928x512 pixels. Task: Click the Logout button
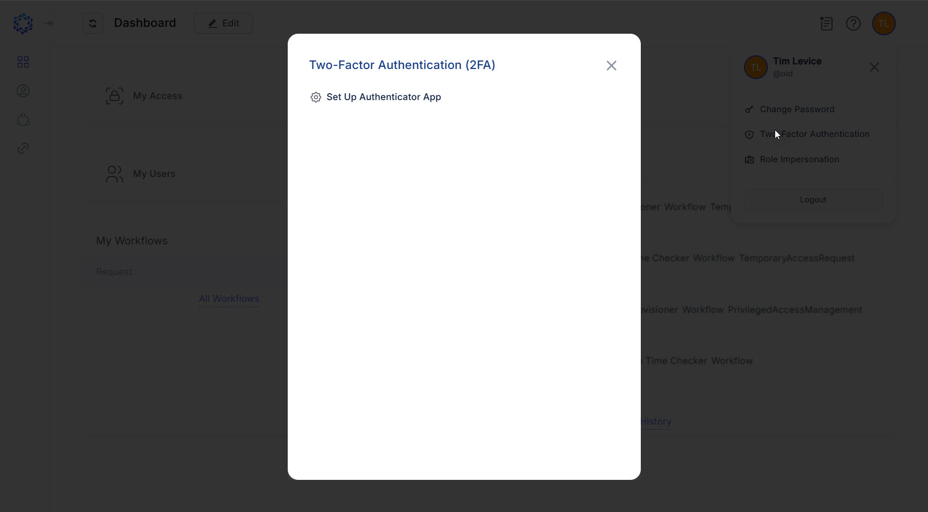(x=813, y=199)
